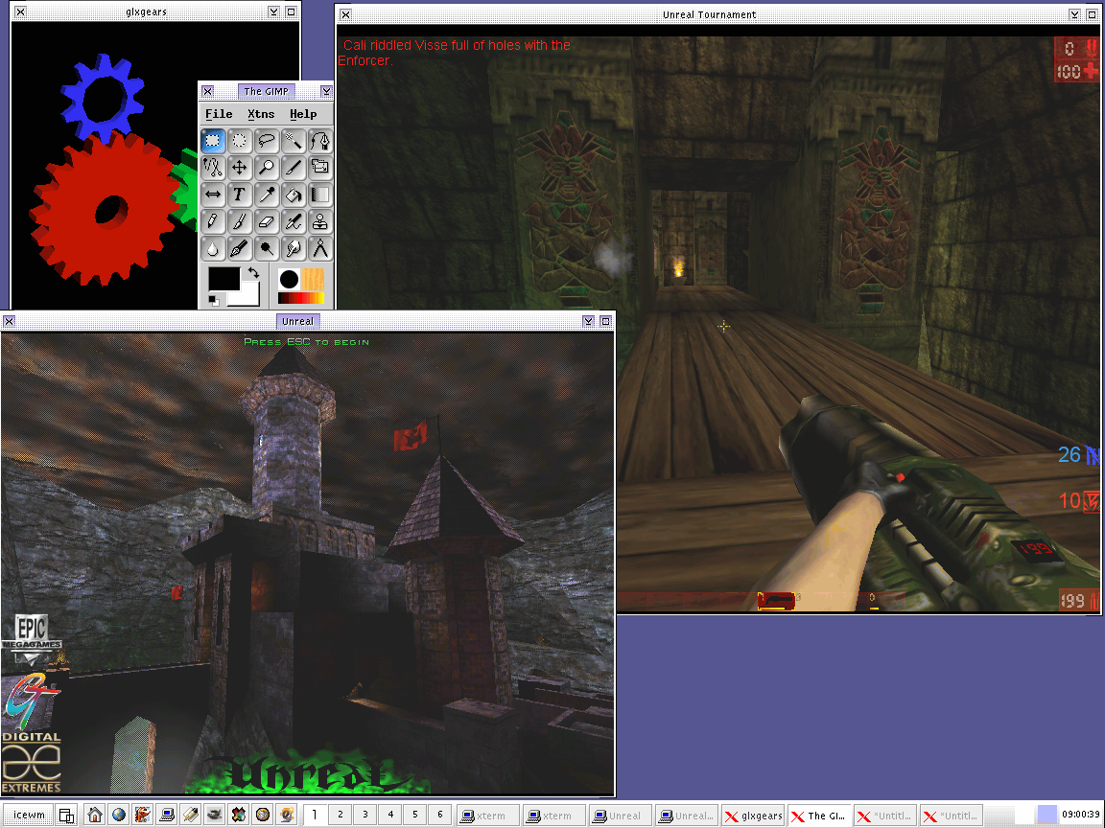Activate the Move tool in GIMP toolbox
The image size is (1105, 828).
(240, 168)
